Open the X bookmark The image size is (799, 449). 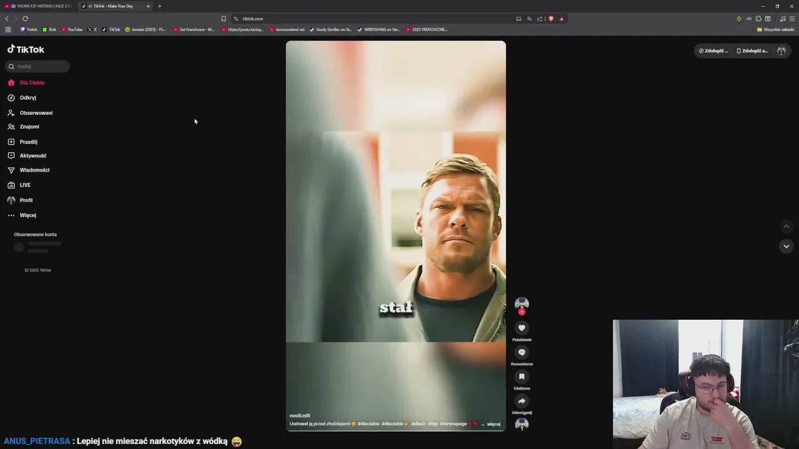click(x=92, y=29)
